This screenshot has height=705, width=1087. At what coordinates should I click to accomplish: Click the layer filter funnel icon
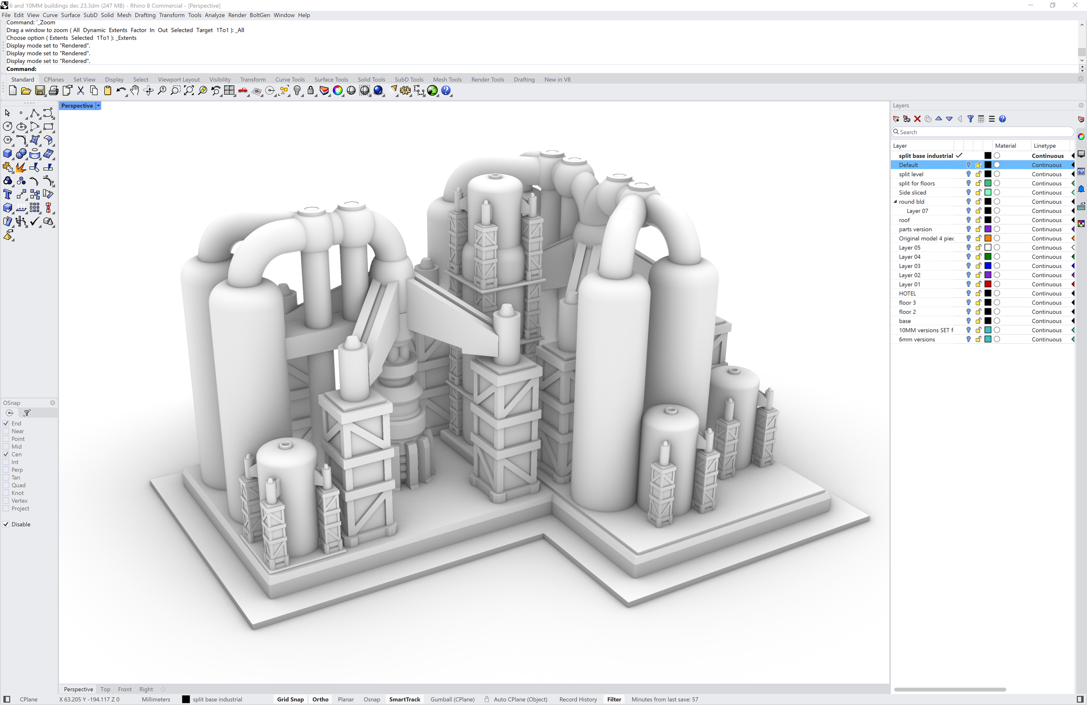click(970, 119)
